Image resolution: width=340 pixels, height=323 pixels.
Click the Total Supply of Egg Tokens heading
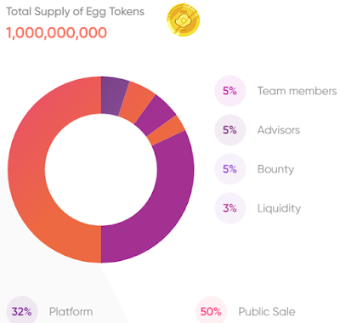coord(76,12)
